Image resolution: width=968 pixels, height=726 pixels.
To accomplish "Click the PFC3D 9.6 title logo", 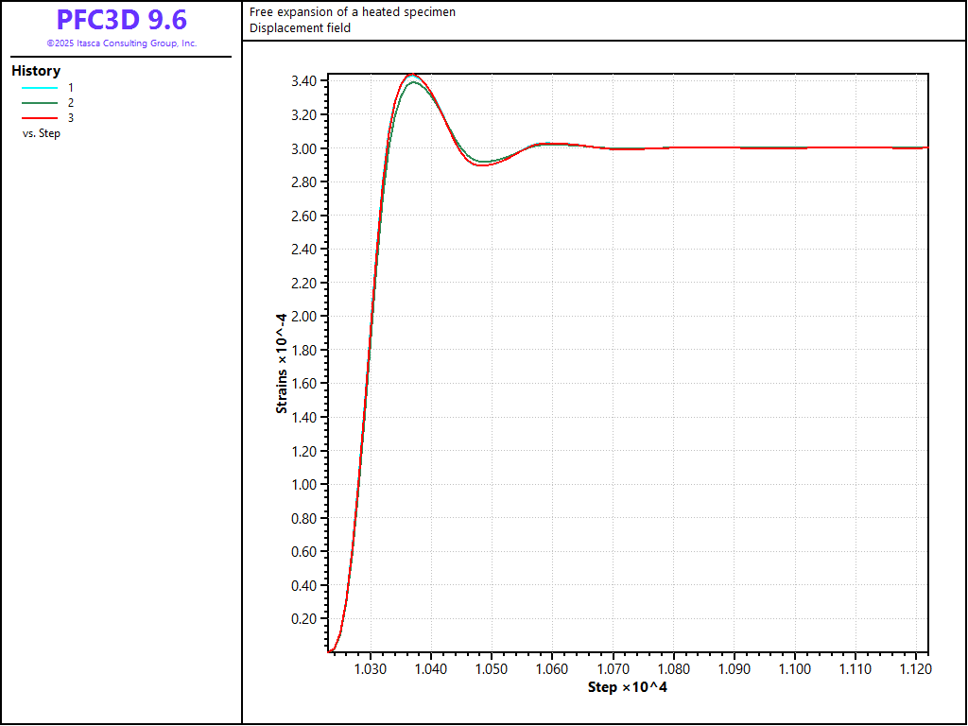I will click(x=121, y=20).
